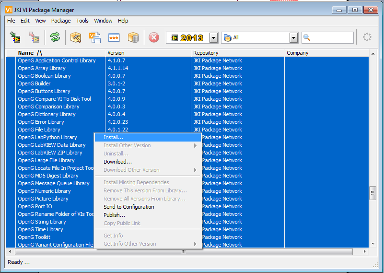Expand the 'All' repository filter dropdown
This screenshot has height=273, width=384.
[x=293, y=38]
